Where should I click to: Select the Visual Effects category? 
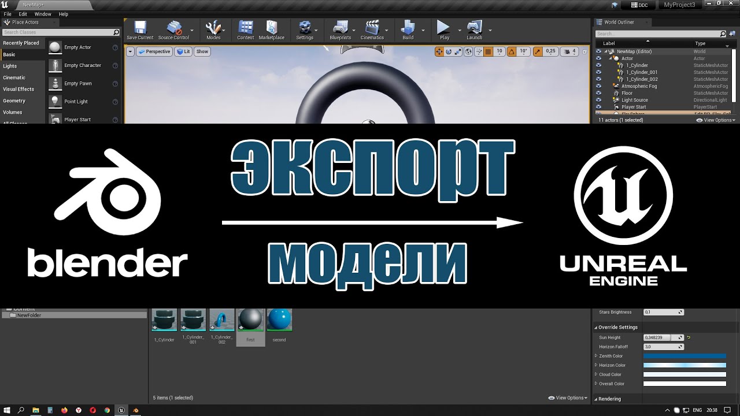[x=23, y=89]
